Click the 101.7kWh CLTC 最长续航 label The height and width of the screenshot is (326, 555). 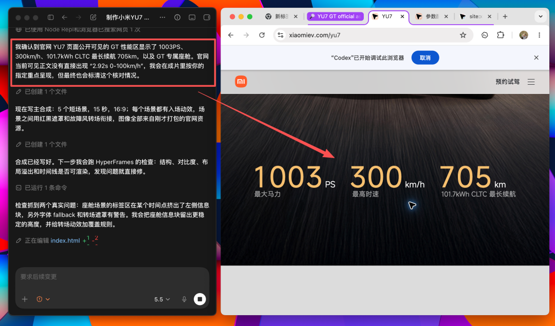478,194
